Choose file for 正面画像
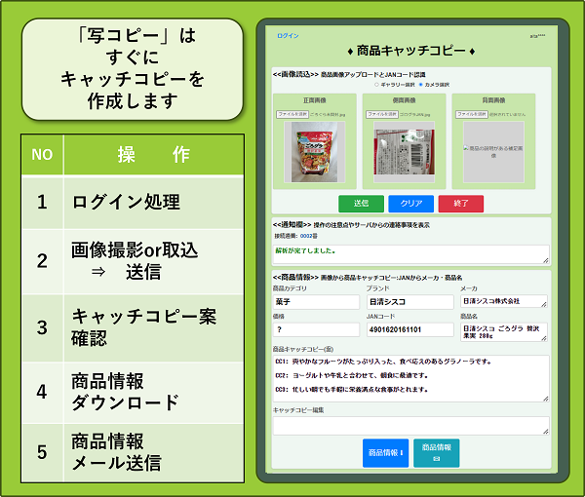Viewport: 585px width, 497px height. tap(292, 114)
